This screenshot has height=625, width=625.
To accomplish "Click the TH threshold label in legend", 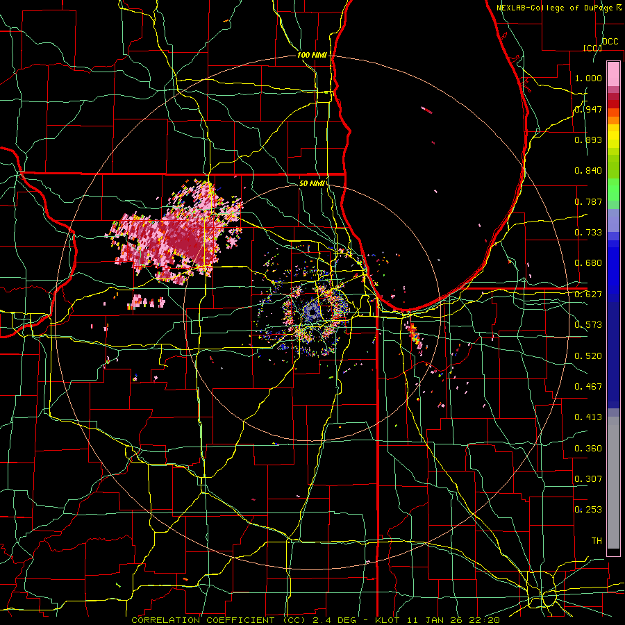I will point(597,541).
